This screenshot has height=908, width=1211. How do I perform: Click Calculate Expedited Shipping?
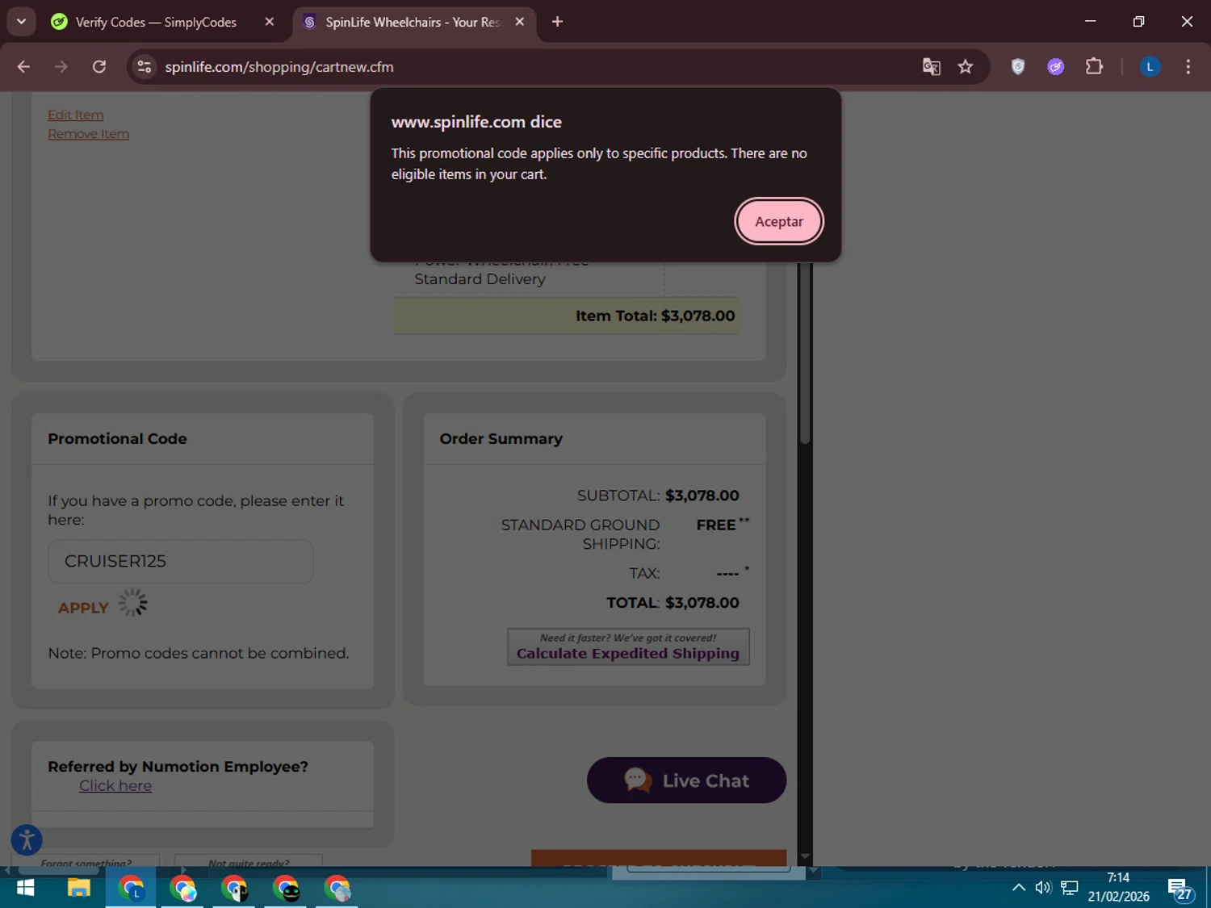coord(628,646)
